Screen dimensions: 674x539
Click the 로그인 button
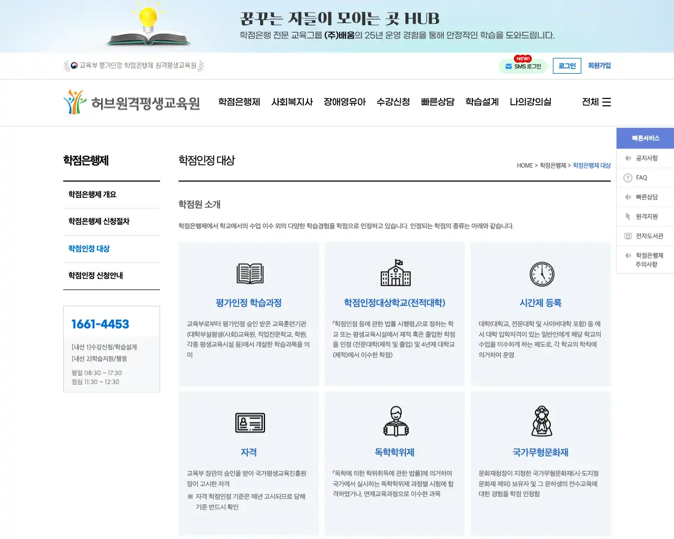tap(567, 66)
